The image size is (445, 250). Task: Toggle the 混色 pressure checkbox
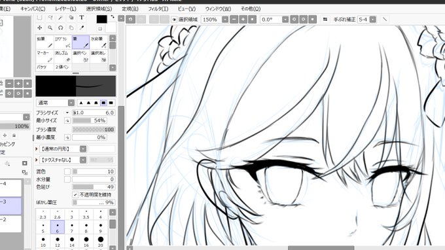(67, 171)
